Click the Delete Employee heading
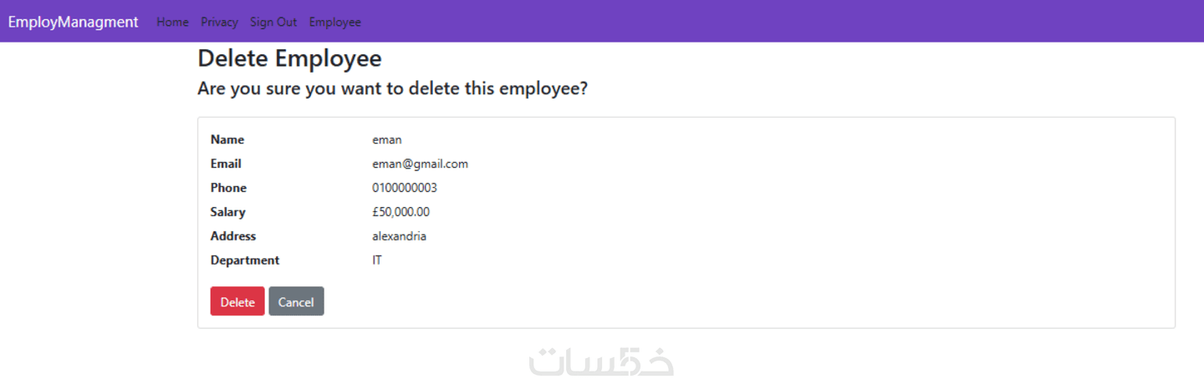The height and width of the screenshot is (384, 1204). (x=289, y=58)
